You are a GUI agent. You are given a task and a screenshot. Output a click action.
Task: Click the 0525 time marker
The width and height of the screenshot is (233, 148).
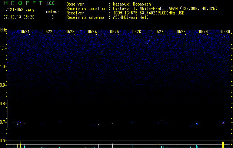(x=114, y=32)
